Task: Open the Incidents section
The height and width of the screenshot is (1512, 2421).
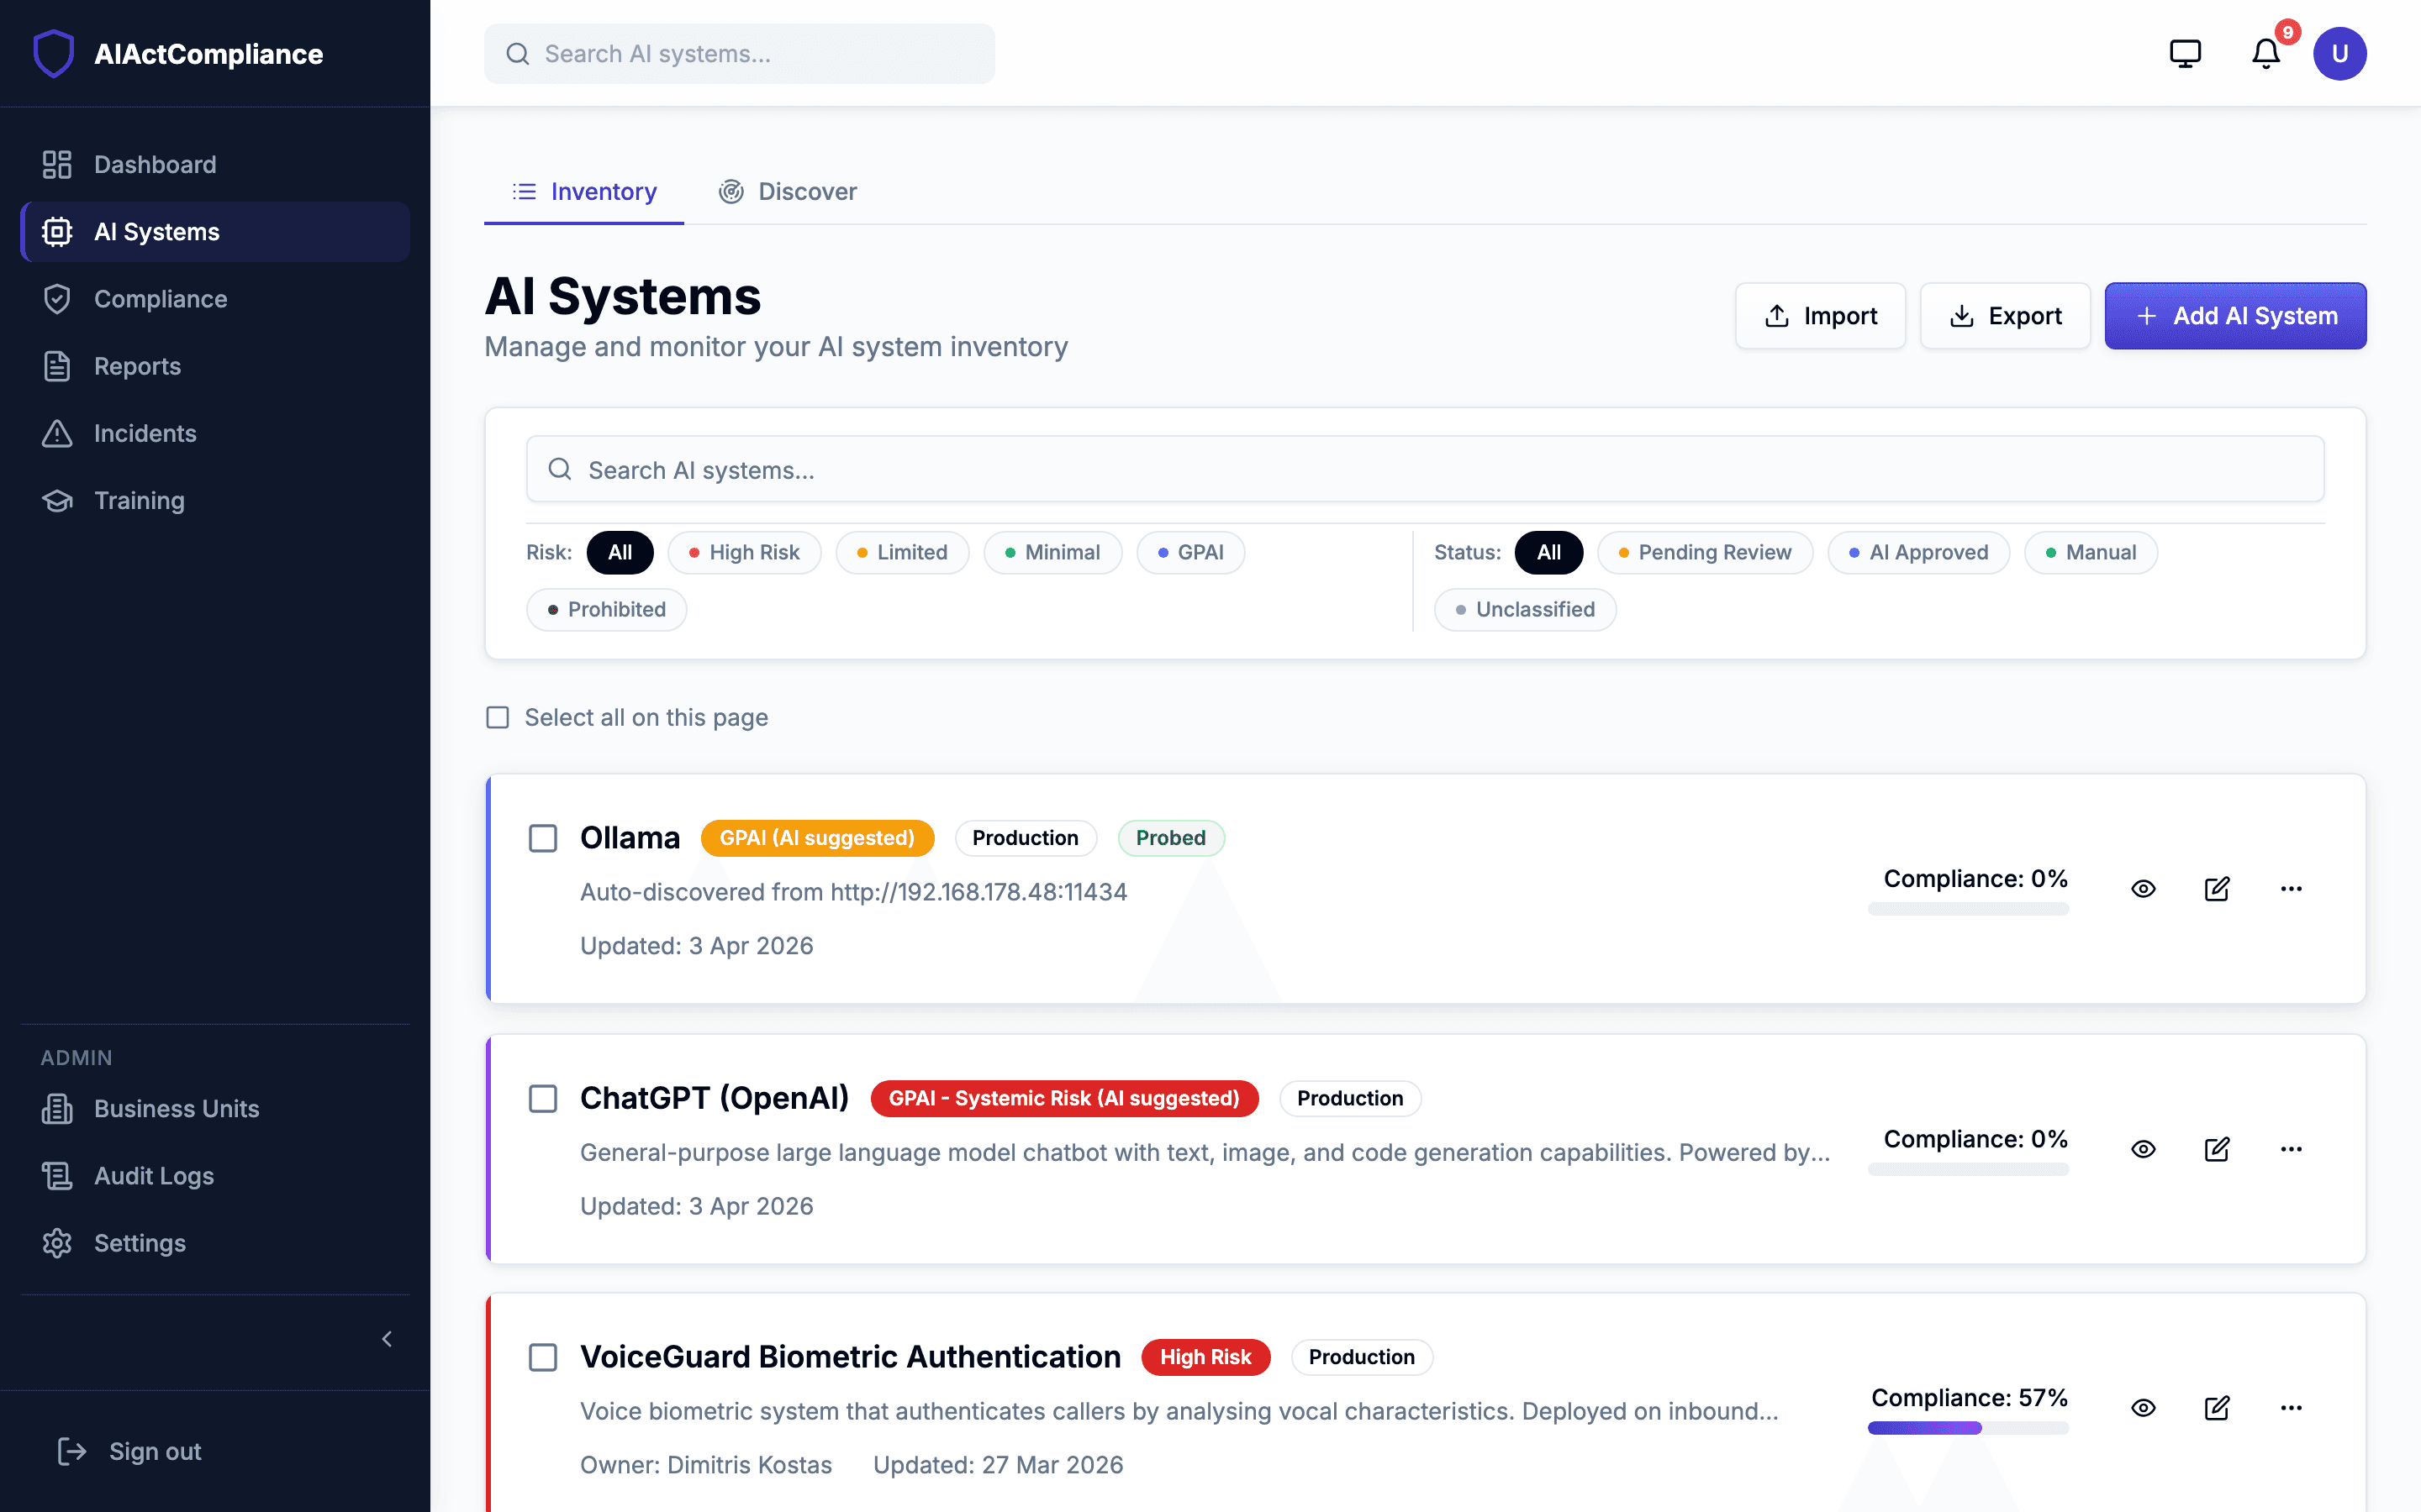Action: pos(145,433)
